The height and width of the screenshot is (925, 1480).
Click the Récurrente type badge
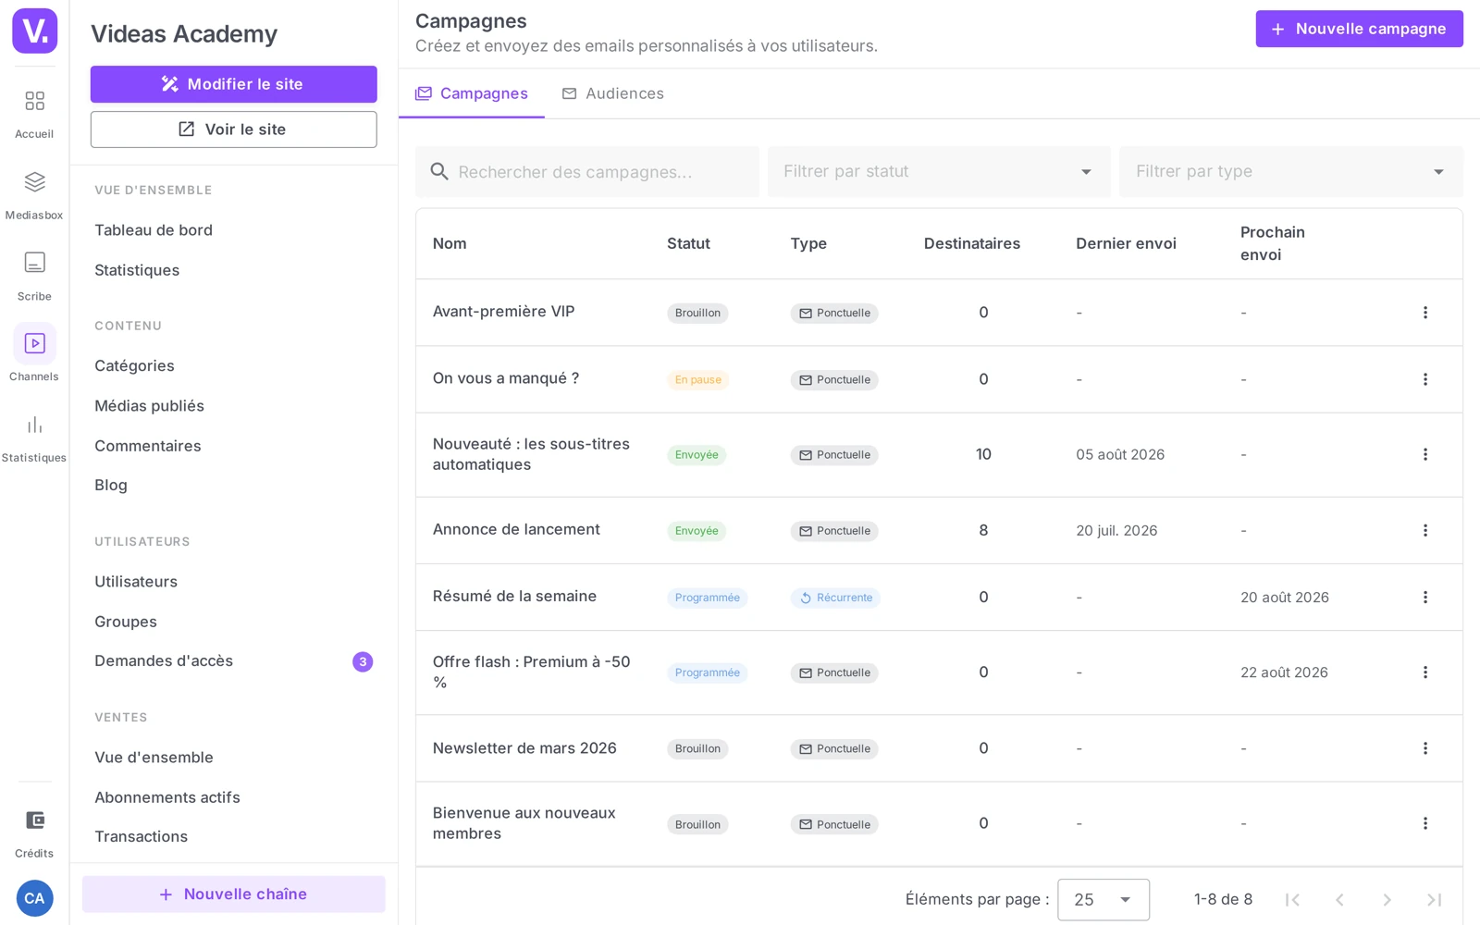(835, 598)
